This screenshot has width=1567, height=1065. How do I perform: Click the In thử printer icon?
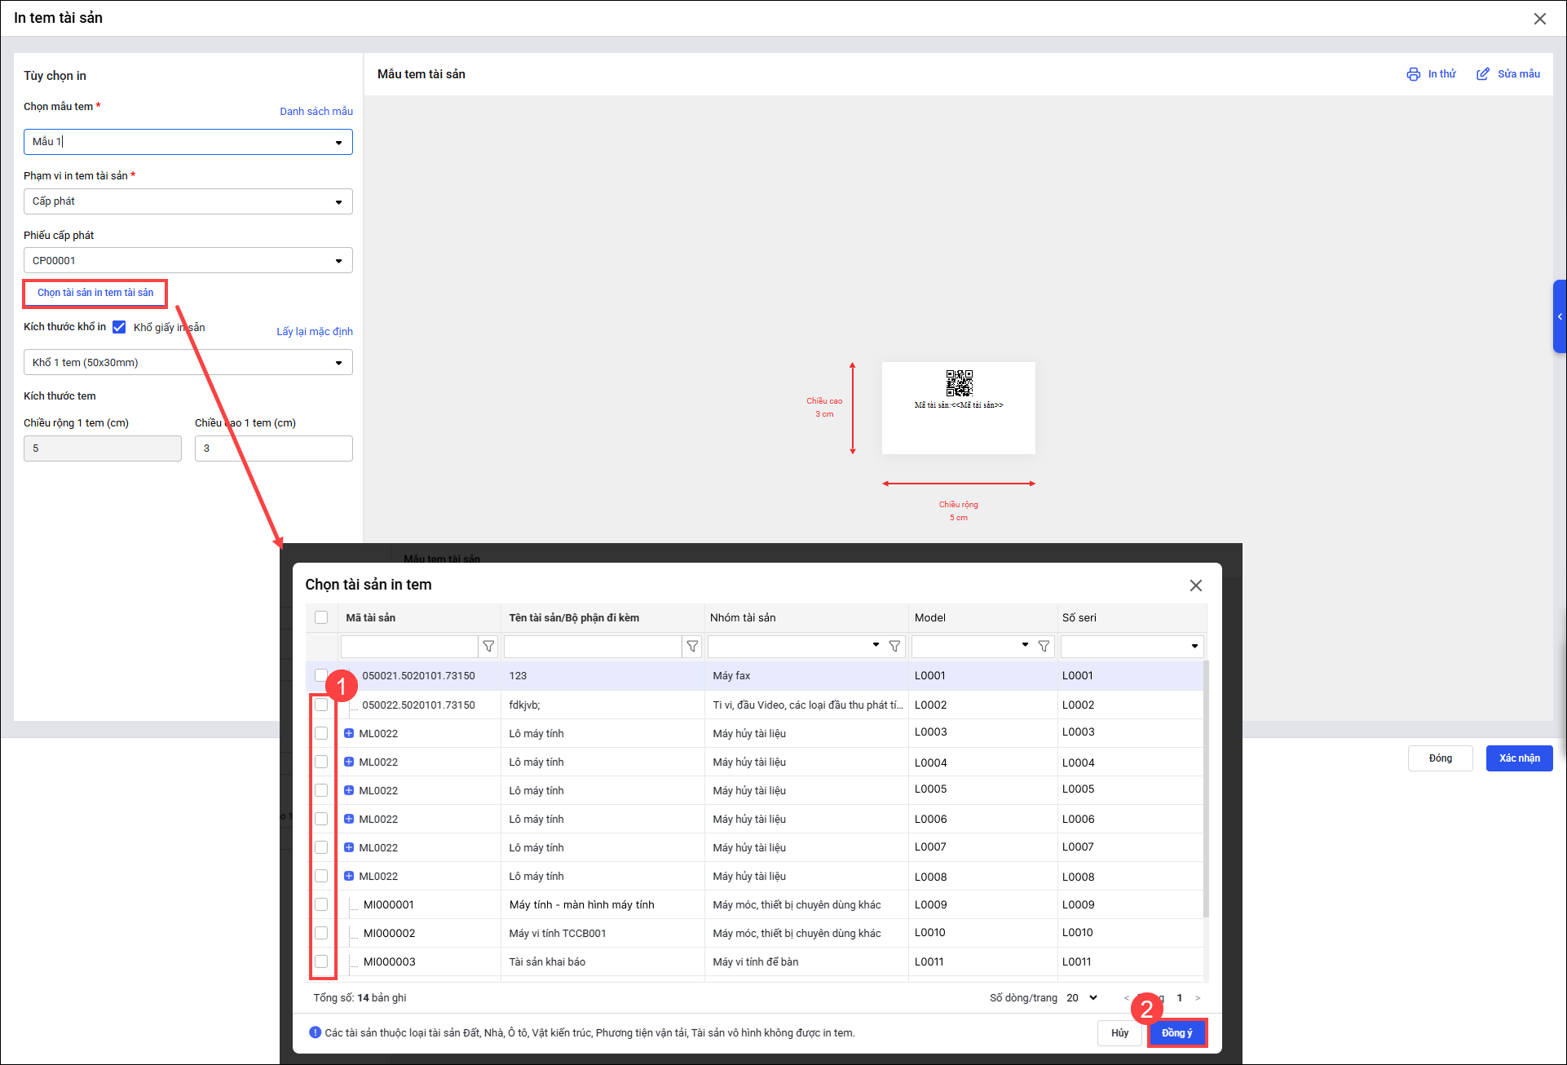[1413, 74]
